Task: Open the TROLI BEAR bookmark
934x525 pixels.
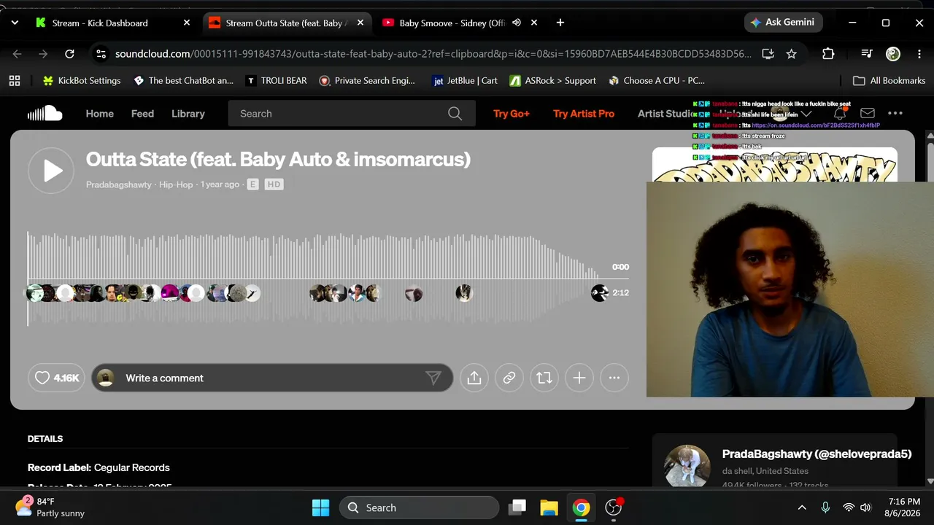Action: (x=276, y=81)
